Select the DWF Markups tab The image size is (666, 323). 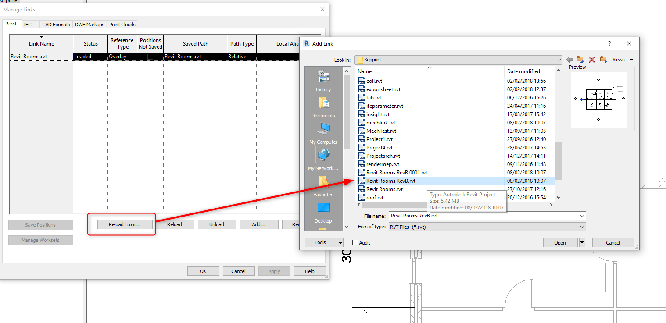90,25
